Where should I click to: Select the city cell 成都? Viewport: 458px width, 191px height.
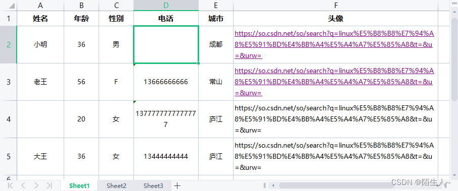tap(216, 44)
